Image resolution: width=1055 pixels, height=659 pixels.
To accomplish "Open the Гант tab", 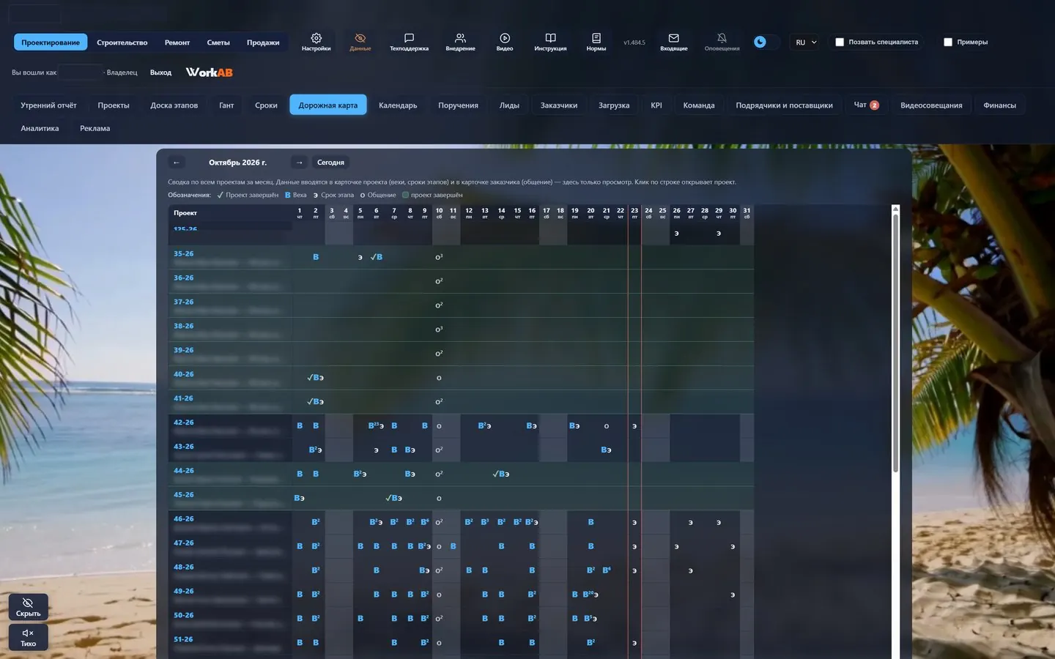I will 226,105.
